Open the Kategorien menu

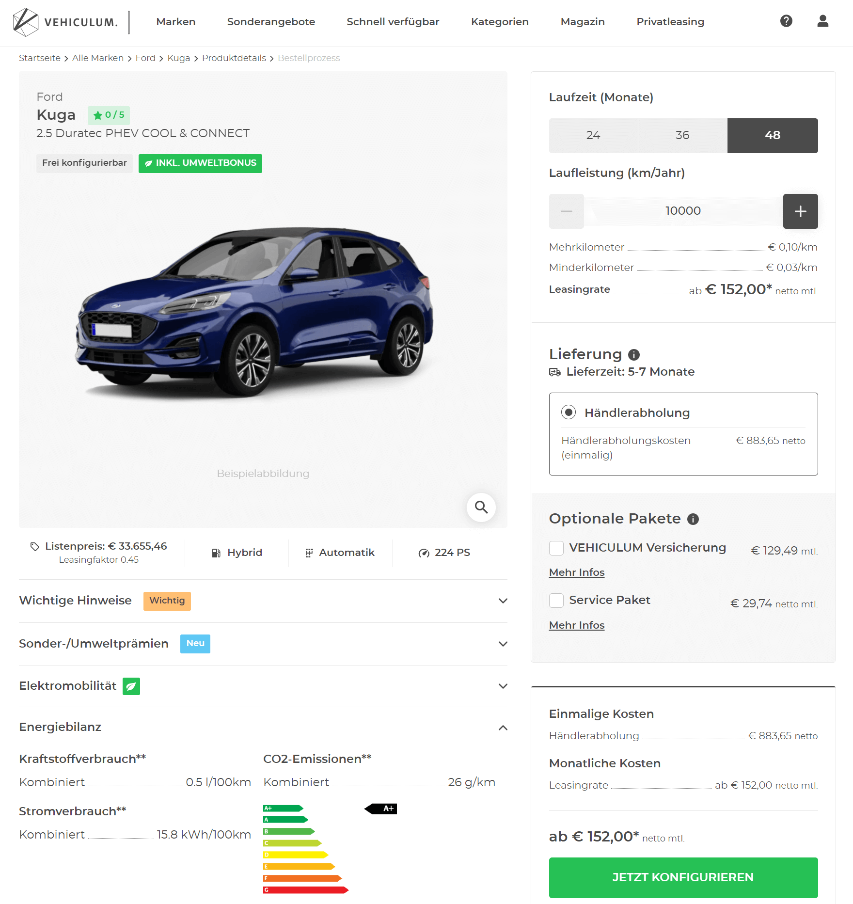[x=500, y=22]
